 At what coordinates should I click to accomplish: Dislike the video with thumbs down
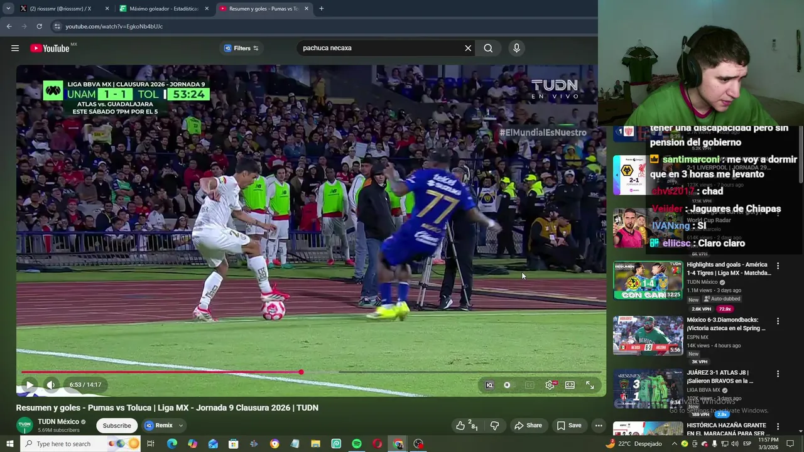494,426
